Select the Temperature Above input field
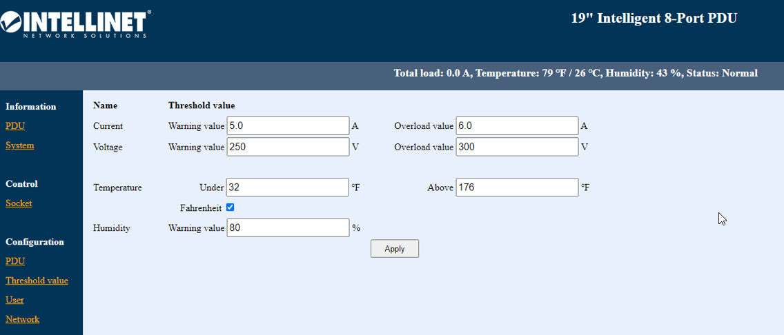The width and height of the screenshot is (784, 335). (516, 187)
